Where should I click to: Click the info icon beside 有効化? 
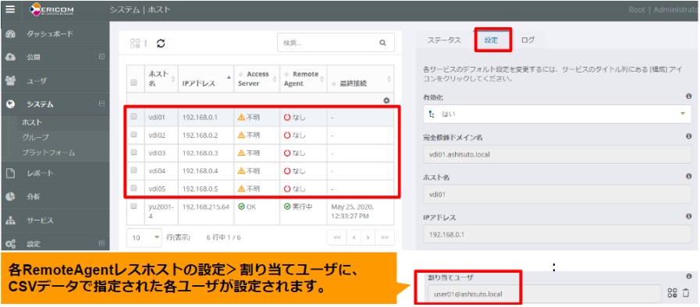[x=688, y=97]
